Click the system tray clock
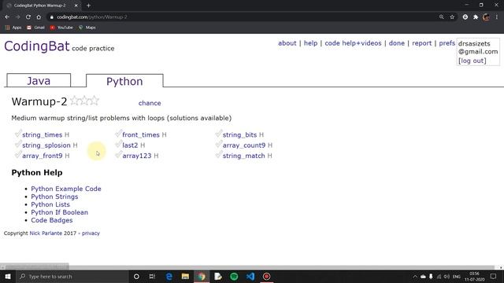This screenshot has width=504, height=283. point(474,277)
